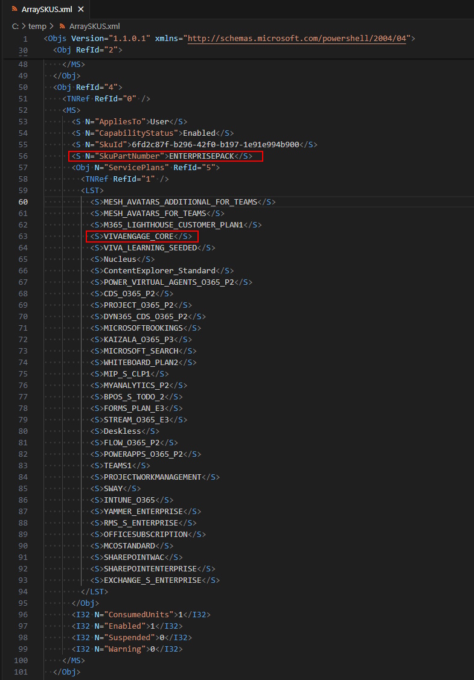This screenshot has height=680, width=474.
Task: Close the ArraySKUS.xml editor tab
Action: coord(80,9)
